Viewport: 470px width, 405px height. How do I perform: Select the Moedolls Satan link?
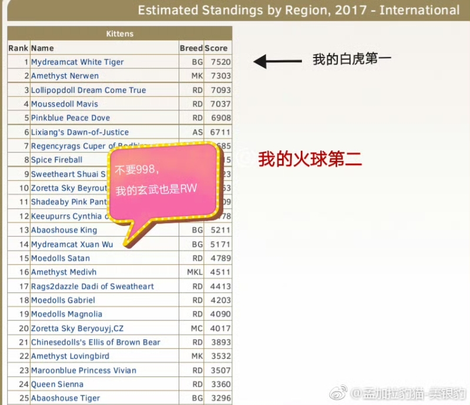61,258
